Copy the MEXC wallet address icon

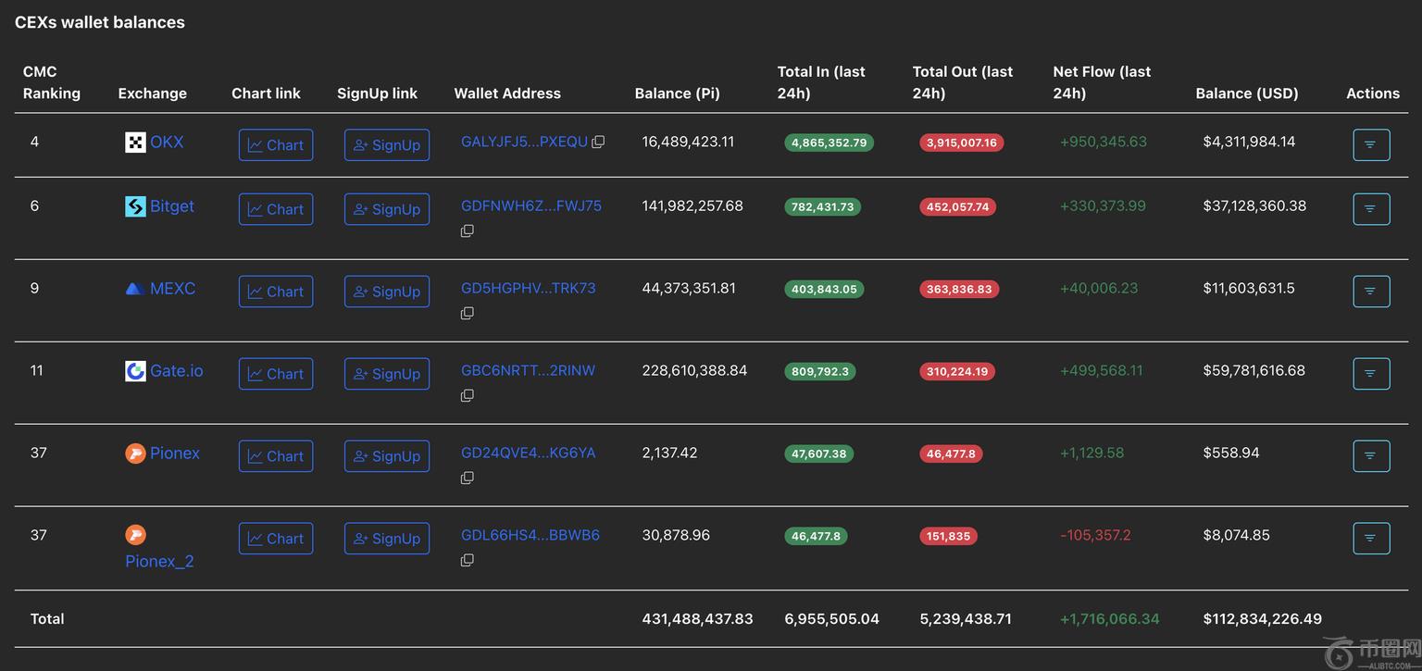(x=468, y=313)
